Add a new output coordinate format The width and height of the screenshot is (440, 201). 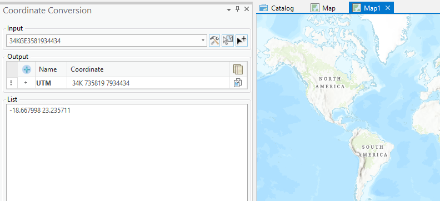[x=27, y=69]
